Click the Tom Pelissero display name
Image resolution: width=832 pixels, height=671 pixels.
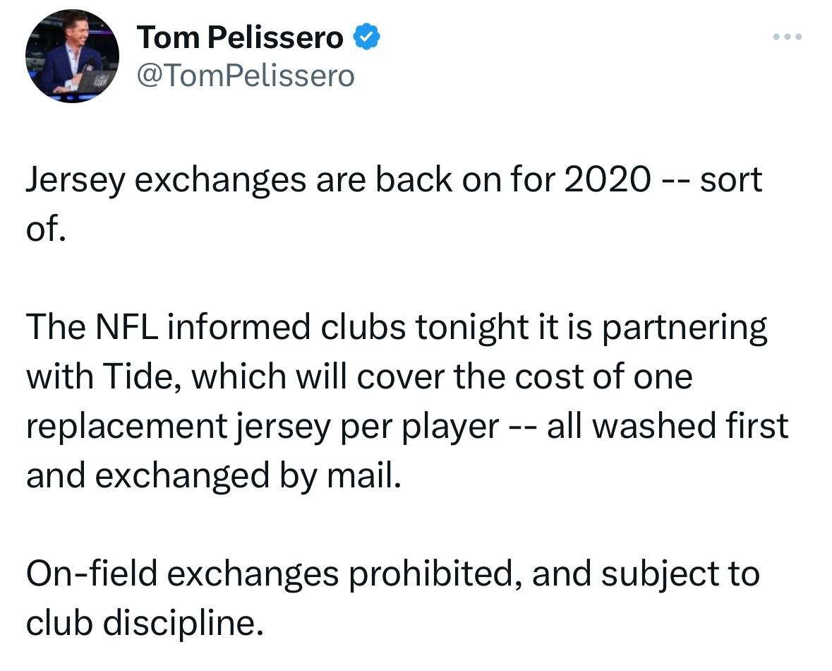point(240,37)
